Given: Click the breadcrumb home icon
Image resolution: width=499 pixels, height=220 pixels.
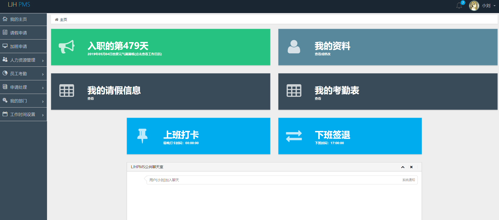Looking at the screenshot, I should (x=56, y=19).
